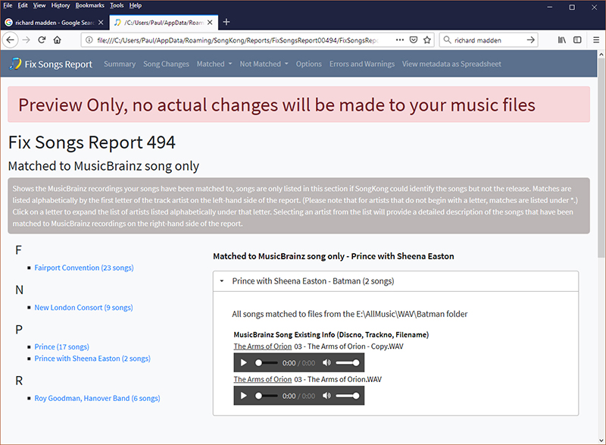606x445 pixels.
Task: Switch to the richard madden Google Search tab
Action: pos(54,23)
